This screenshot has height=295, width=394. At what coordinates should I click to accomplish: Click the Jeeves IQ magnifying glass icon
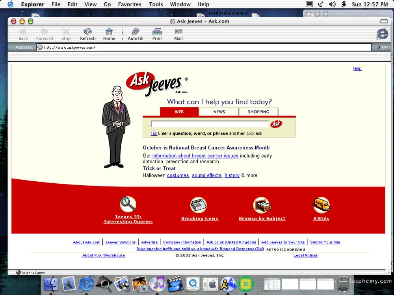pos(128,204)
